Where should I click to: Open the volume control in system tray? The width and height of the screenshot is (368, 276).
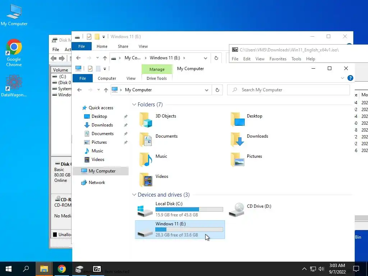click(x=321, y=269)
